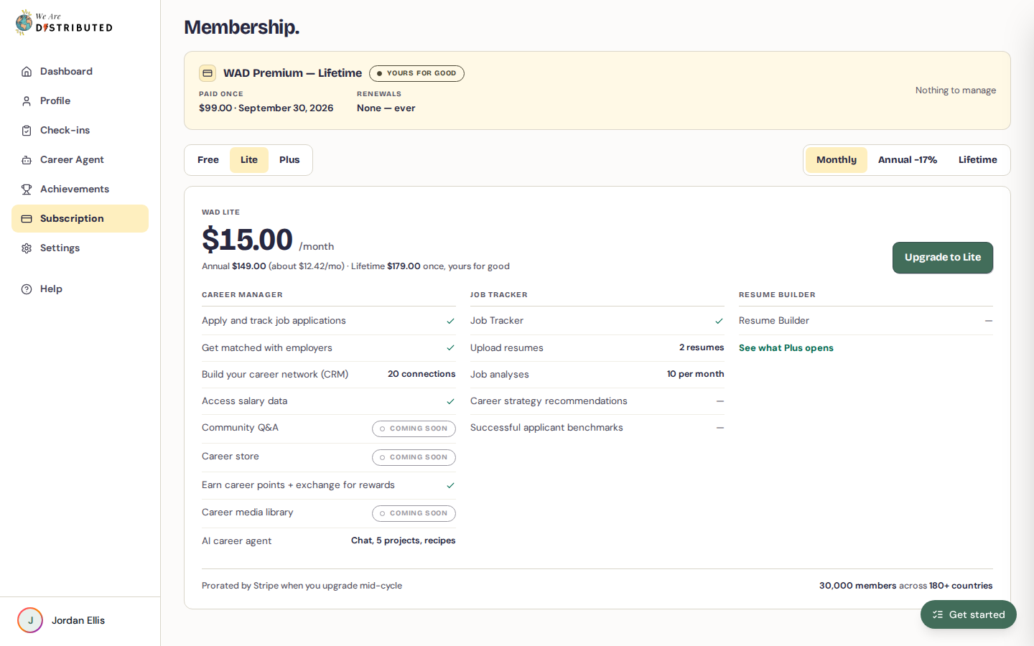Click Community Q&A Coming Soon badge
The image size is (1034, 646).
point(414,429)
